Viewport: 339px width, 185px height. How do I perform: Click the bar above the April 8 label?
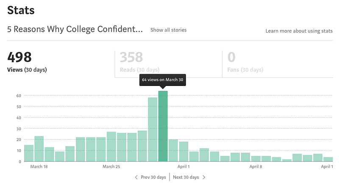(x=256, y=159)
